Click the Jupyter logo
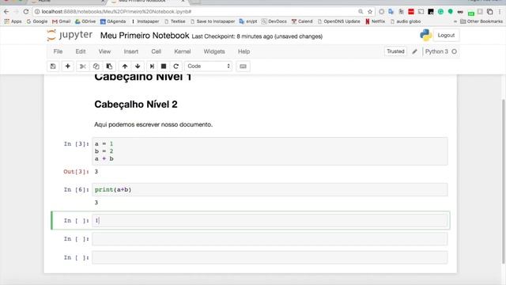 (70, 35)
